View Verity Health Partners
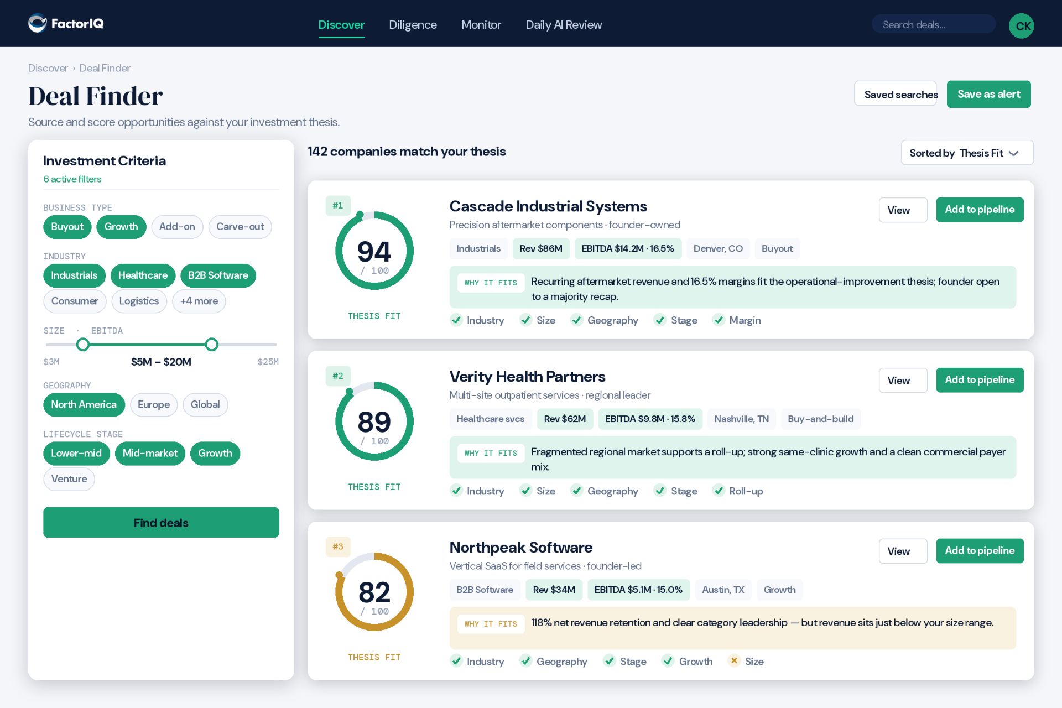 [x=903, y=381]
